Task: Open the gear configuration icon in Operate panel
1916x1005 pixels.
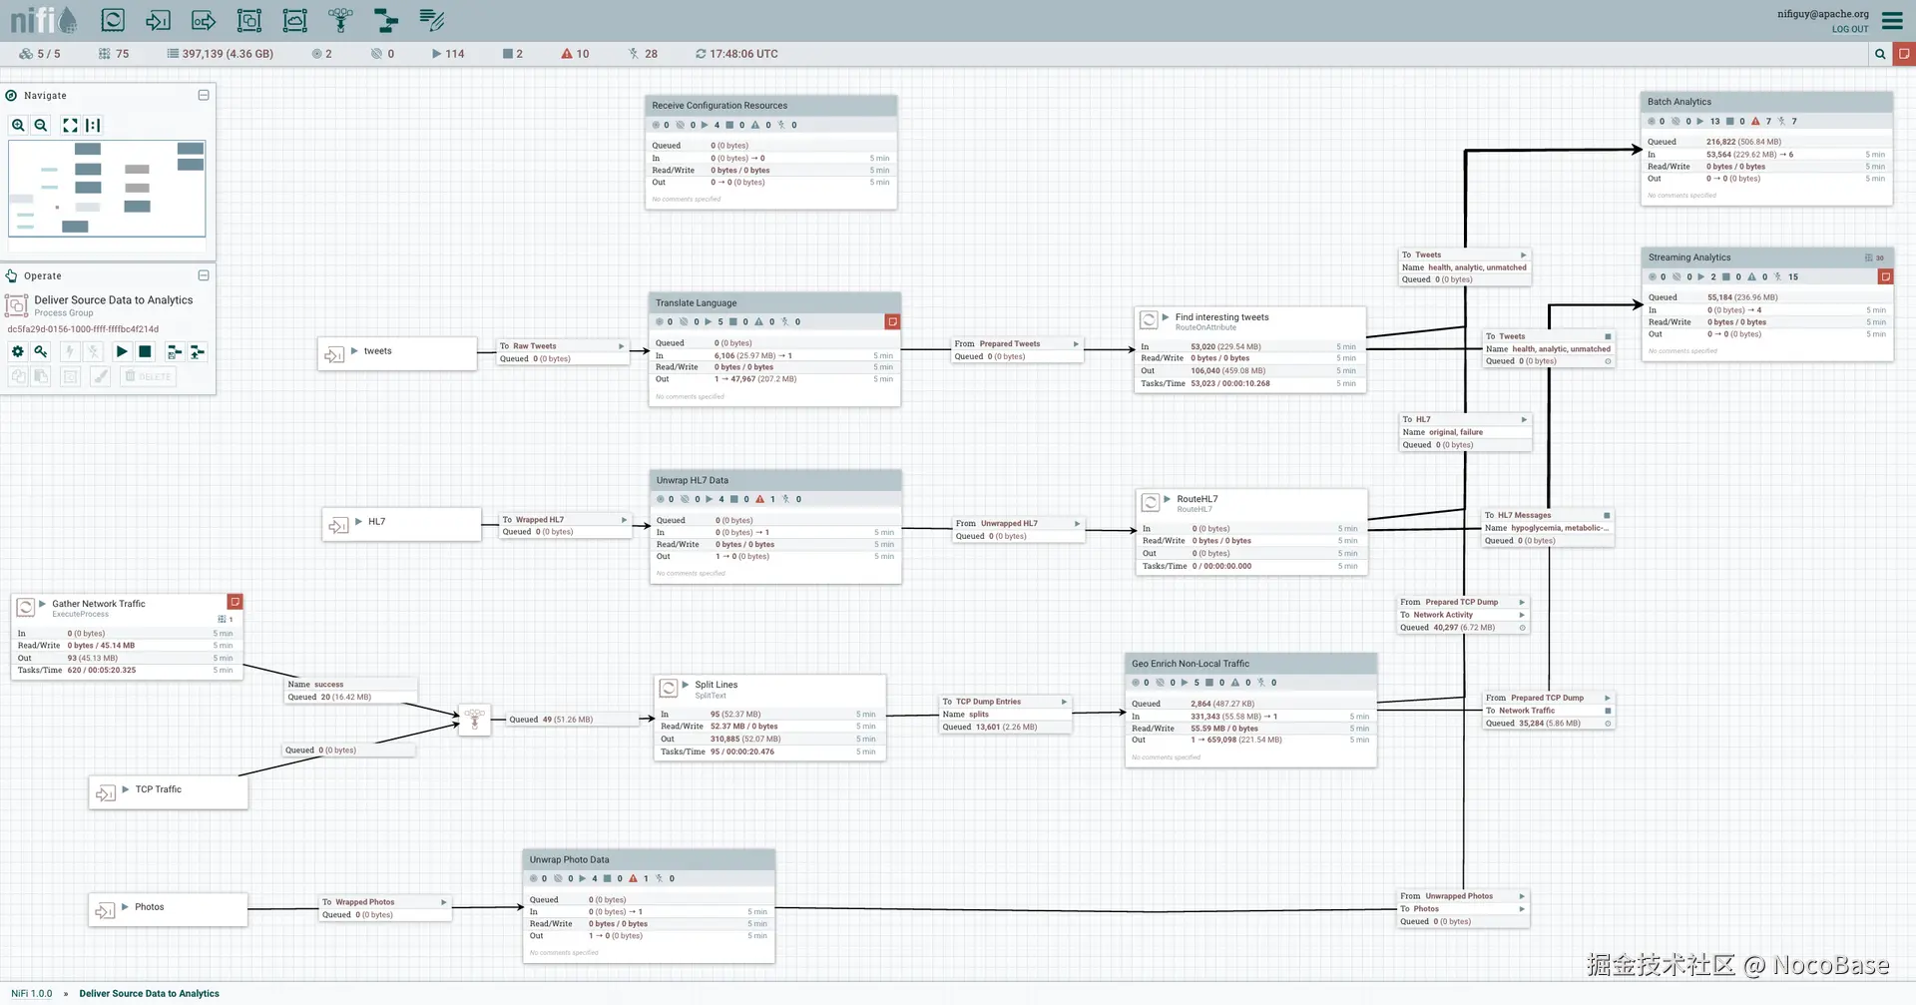Action: [x=17, y=351]
